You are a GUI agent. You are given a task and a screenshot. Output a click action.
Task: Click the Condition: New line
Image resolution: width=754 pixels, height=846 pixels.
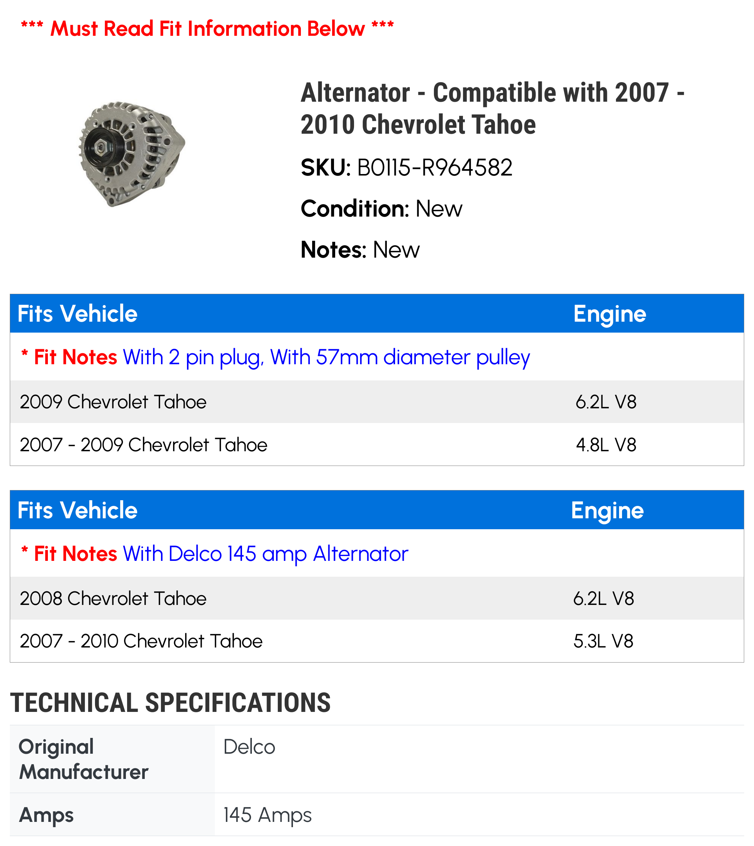(x=381, y=209)
